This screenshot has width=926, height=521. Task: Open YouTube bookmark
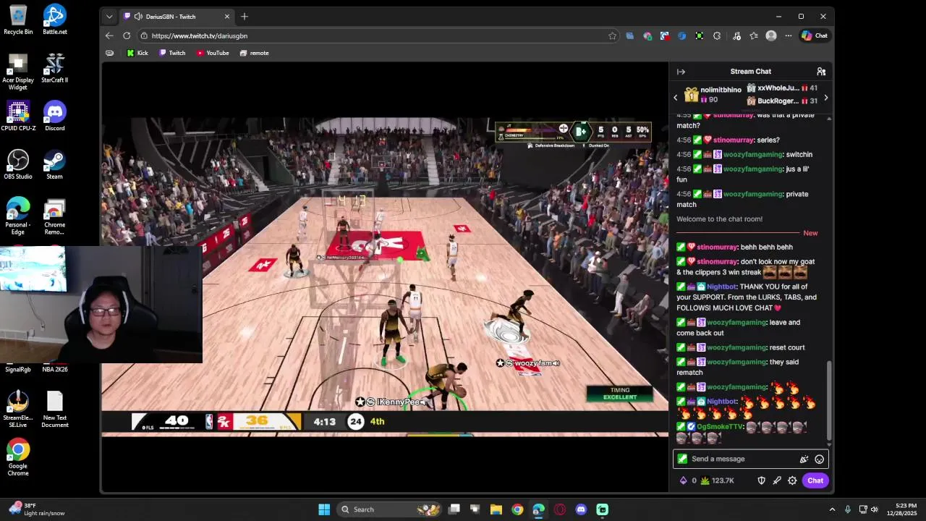(x=213, y=53)
